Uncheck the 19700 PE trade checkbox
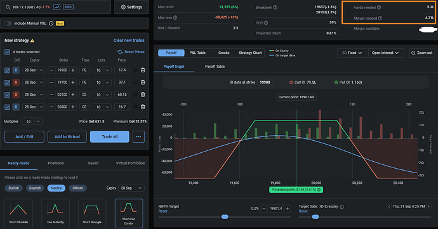 point(7,82)
